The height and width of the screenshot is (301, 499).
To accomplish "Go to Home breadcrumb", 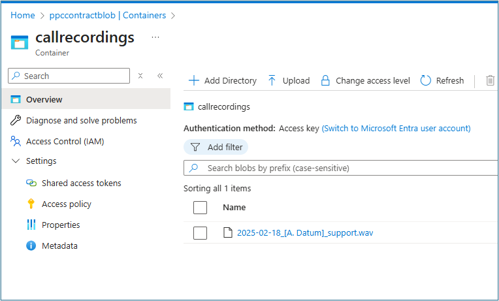I will pos(23,15).
